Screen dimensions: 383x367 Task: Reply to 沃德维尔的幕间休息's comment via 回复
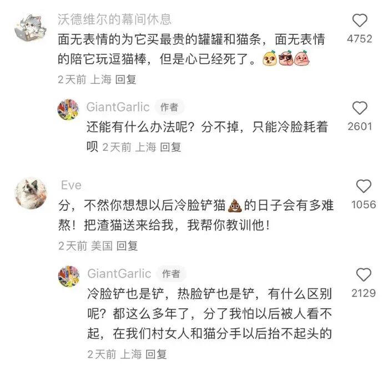pos(125,79)
